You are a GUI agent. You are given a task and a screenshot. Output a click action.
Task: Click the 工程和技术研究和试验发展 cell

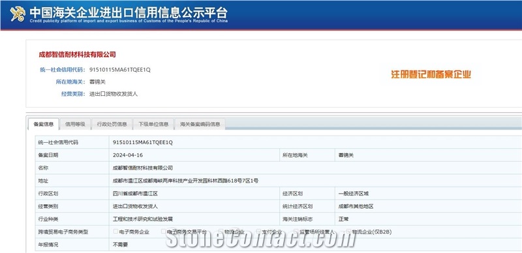click(142, 219)
